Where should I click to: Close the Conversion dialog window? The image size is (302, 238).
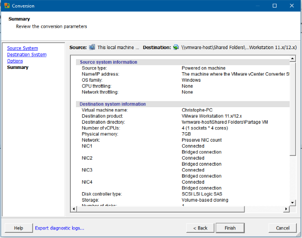click(x=292, y=6)
